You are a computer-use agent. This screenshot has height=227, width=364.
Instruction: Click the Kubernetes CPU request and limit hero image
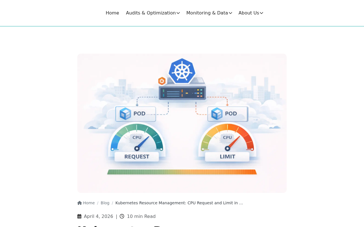click(182, 123)
